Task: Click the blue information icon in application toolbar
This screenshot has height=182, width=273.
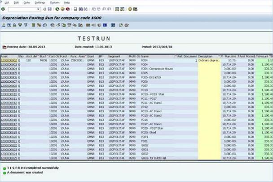Action: coord(105,25)
